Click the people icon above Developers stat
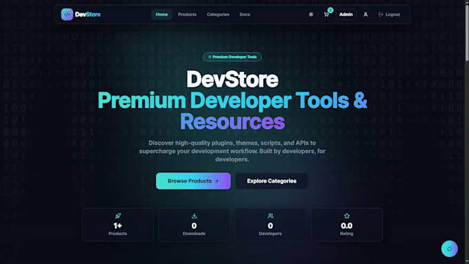469x264 pixels. [x=270, y=216]
